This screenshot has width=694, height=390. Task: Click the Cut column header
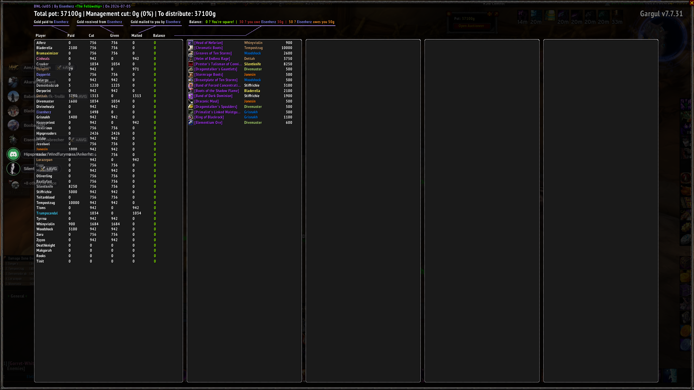(x=91, y=35)
